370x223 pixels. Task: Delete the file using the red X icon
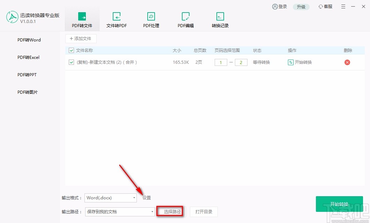(x=347, y=62)
